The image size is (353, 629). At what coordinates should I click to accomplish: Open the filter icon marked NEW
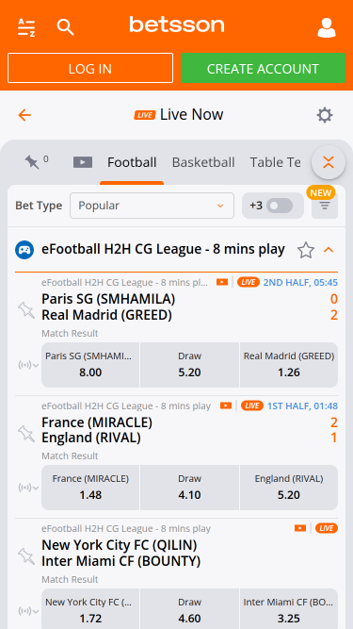pyautogui.click(x=325, y=206)
